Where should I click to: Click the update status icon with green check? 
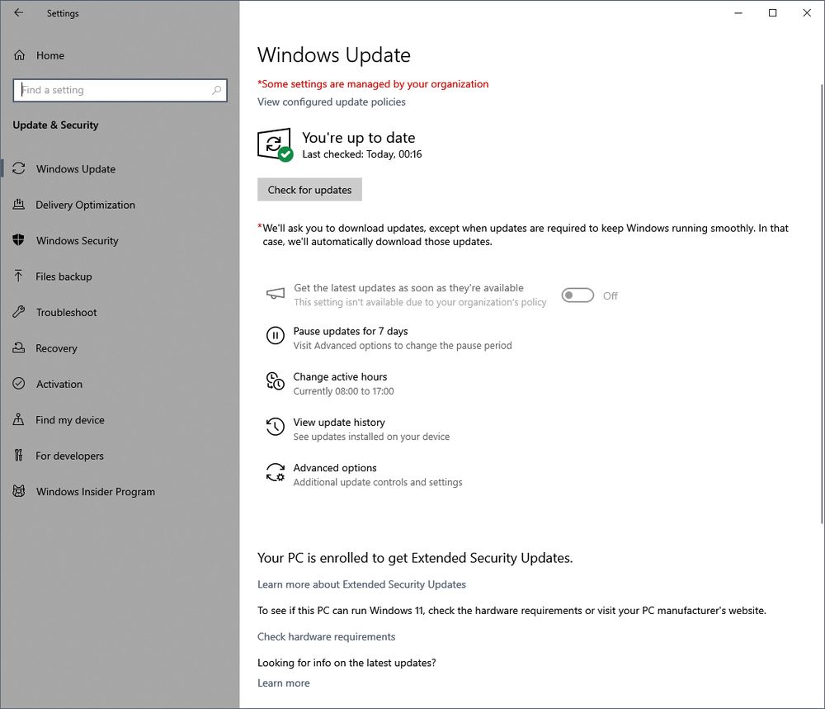[275, 144]
